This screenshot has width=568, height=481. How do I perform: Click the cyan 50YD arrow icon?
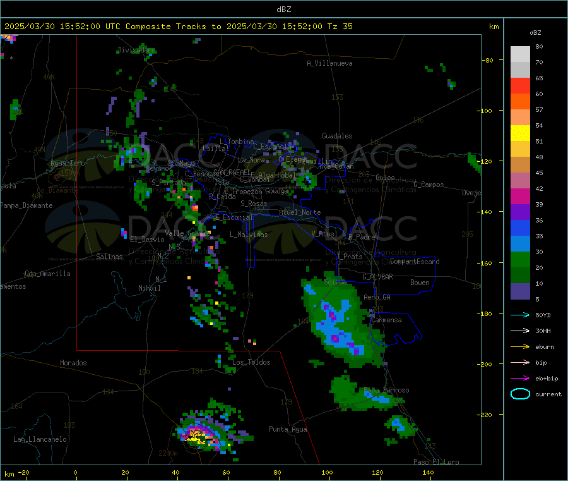coord(520,315)
